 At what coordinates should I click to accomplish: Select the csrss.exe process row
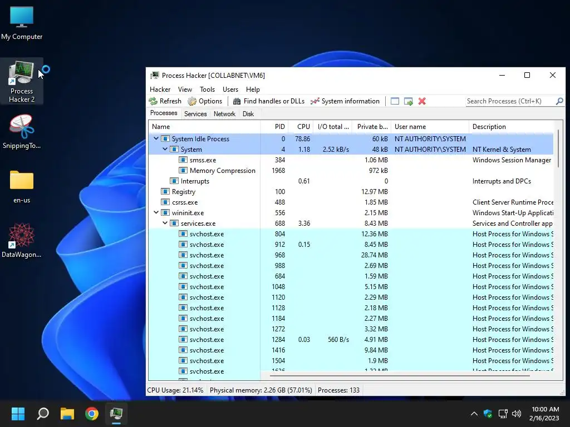[x=351, y=202]
